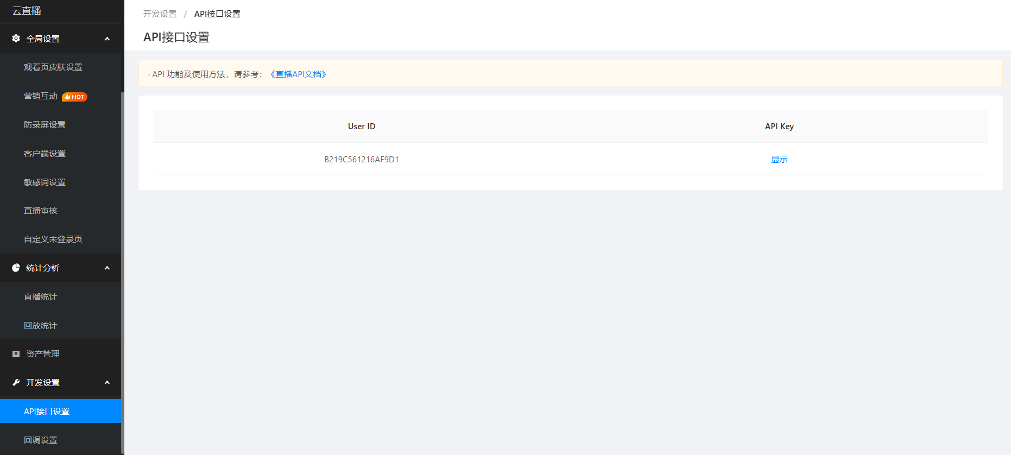Click the yen icon beside 资产管理

(x=16, y=354)
